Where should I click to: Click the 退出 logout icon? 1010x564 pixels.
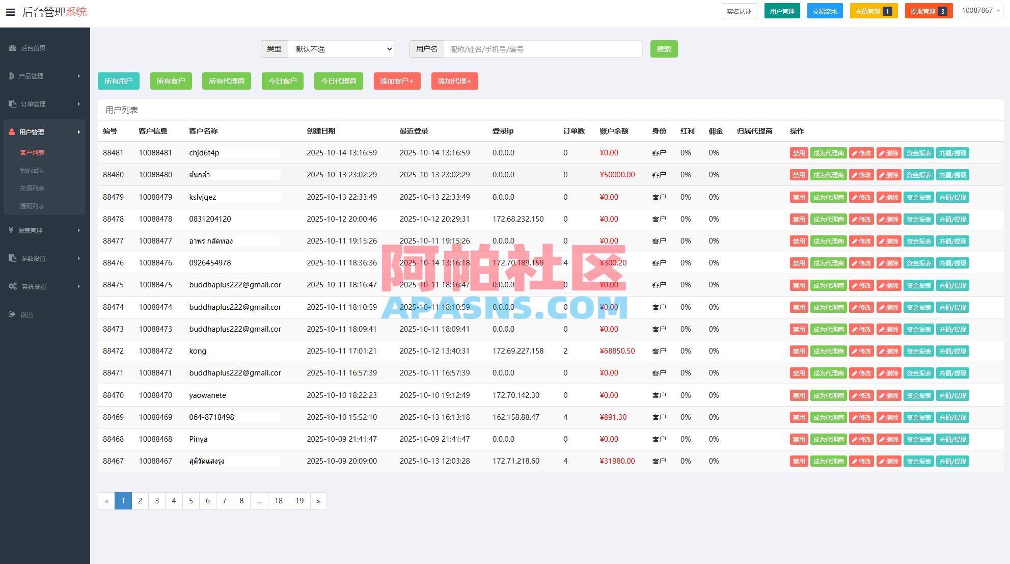tap(12, 314)
